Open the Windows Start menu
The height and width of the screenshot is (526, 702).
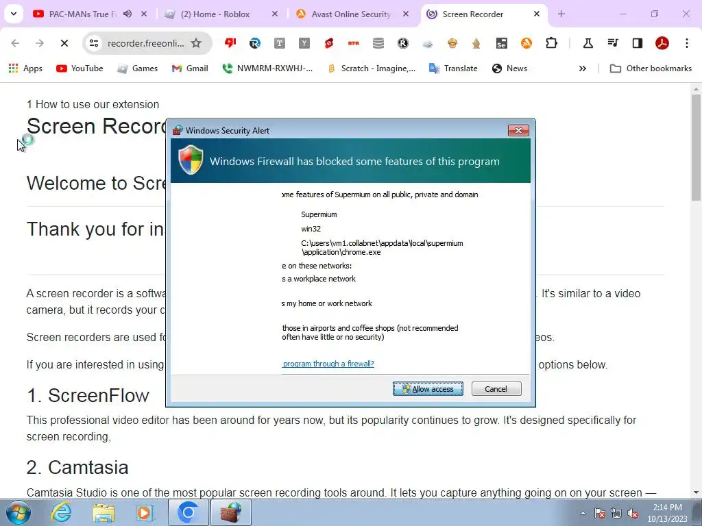click(17, 512)
